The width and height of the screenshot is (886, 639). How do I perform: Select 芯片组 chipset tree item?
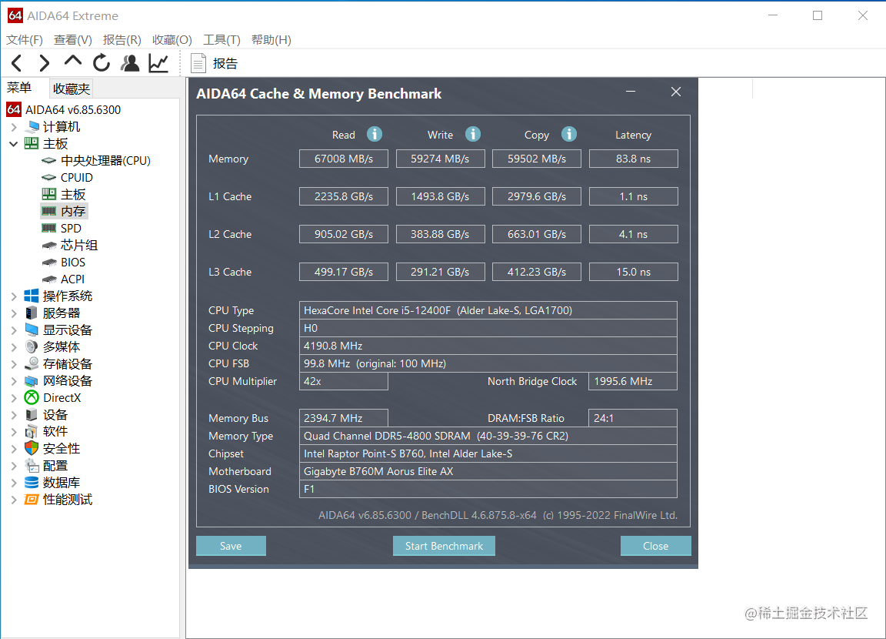[x=79, y=246]
